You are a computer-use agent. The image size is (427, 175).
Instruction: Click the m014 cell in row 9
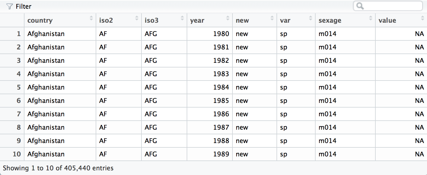(327, 141)
